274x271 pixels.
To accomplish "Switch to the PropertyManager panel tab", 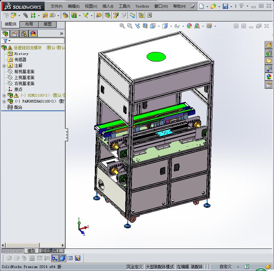I will tap(15, 34).
